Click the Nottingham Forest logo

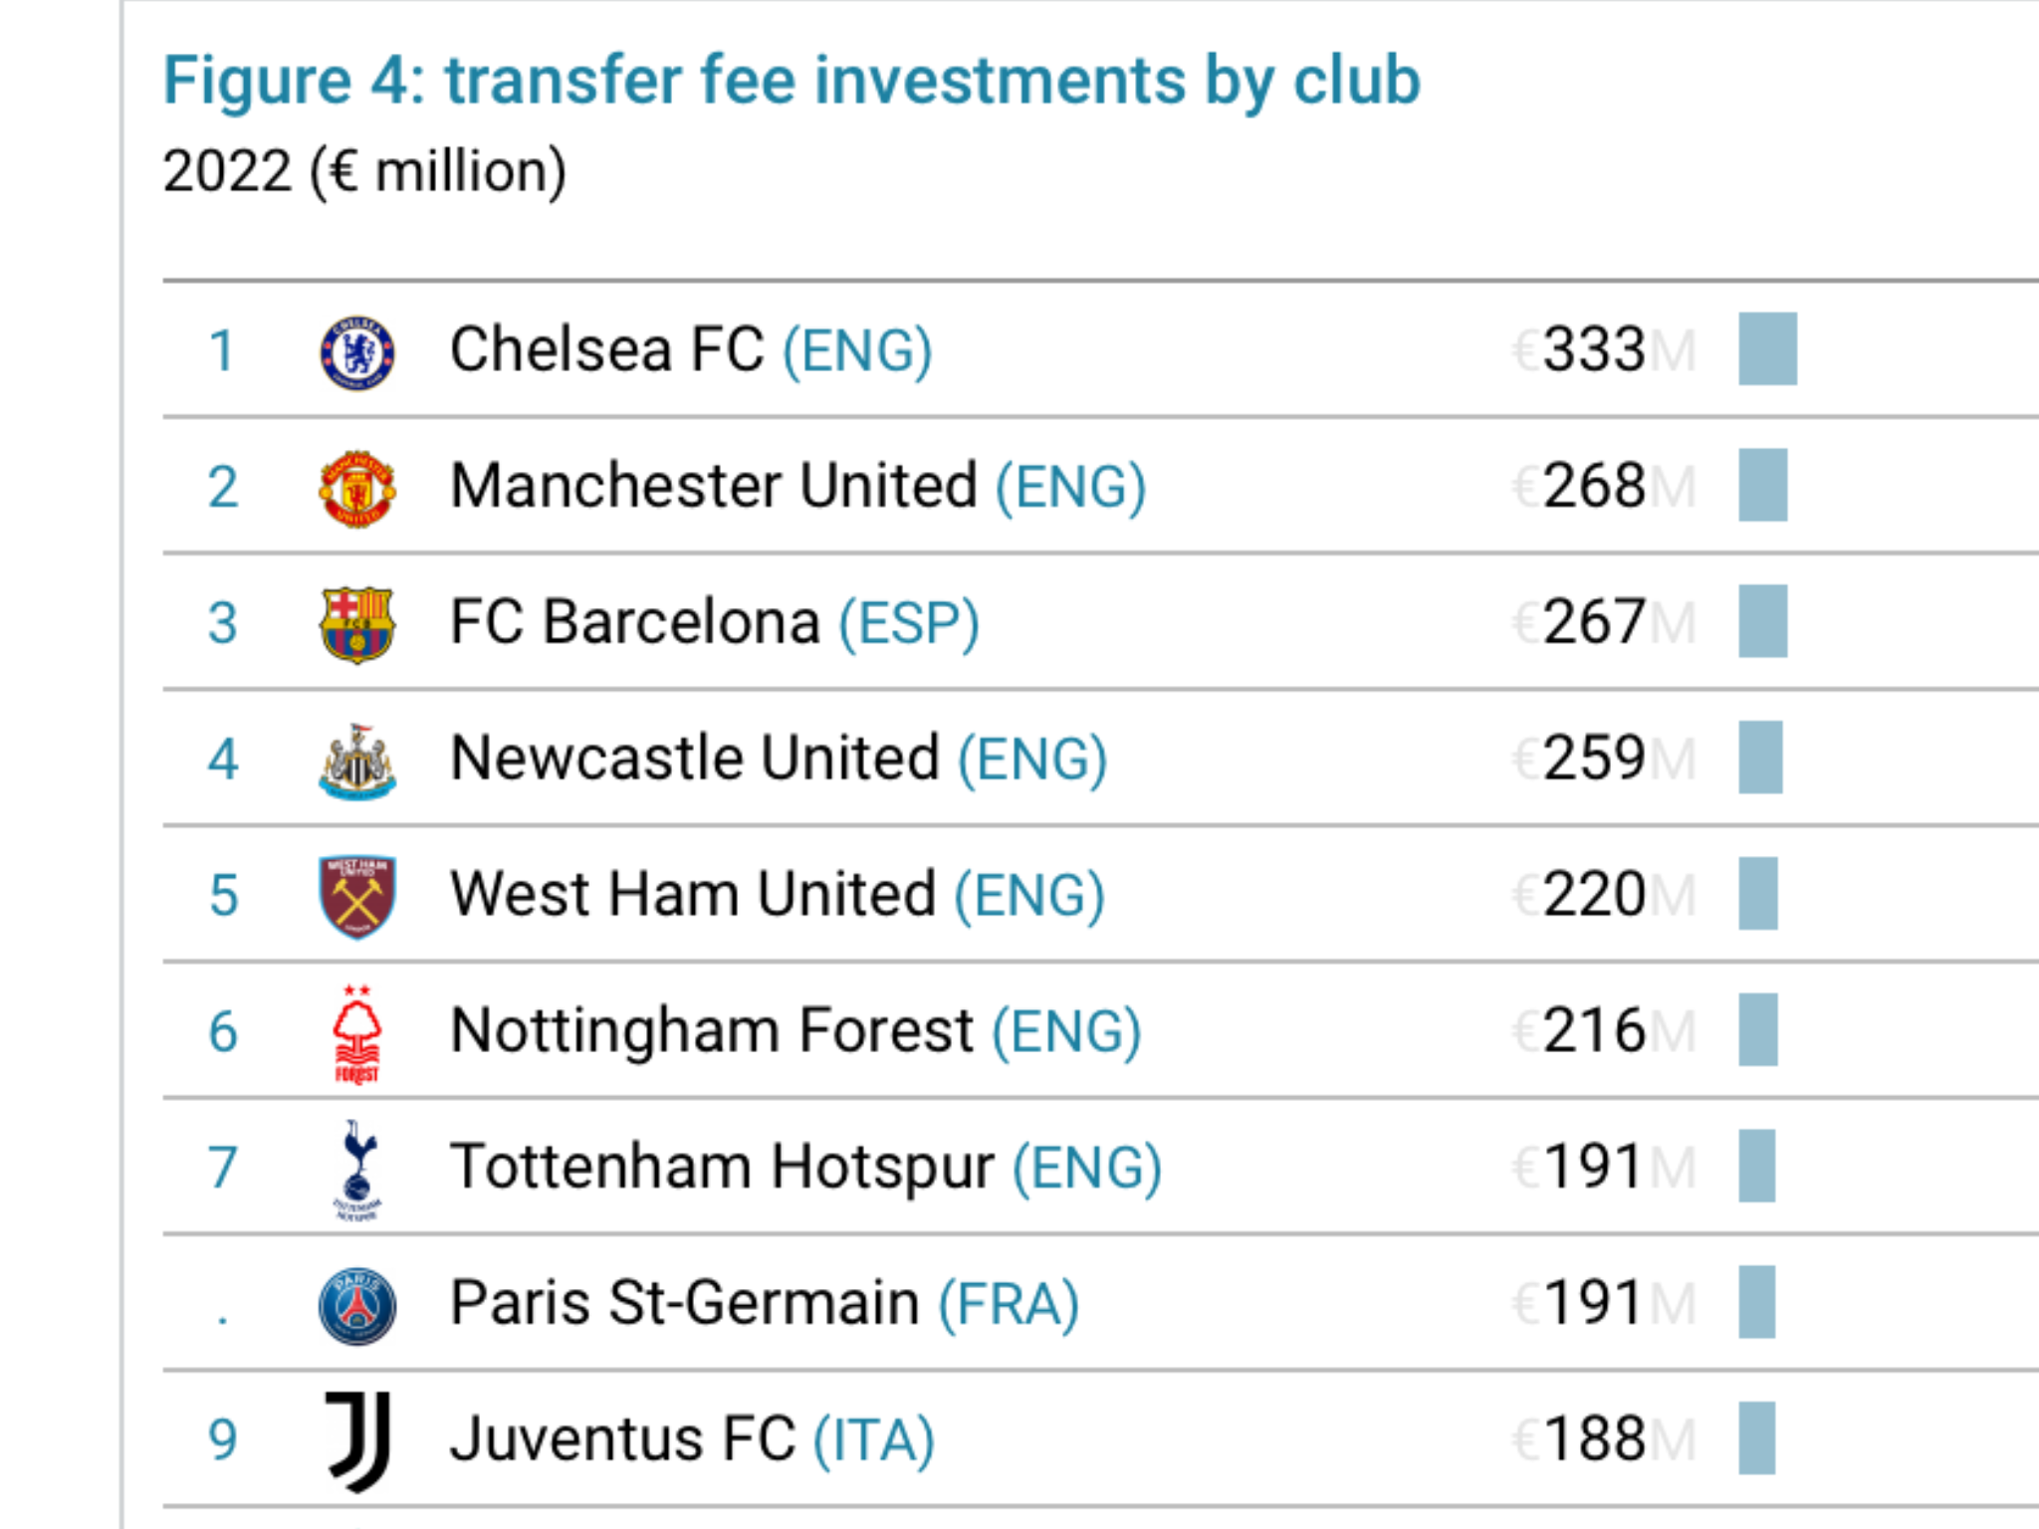pos(357,1033)
